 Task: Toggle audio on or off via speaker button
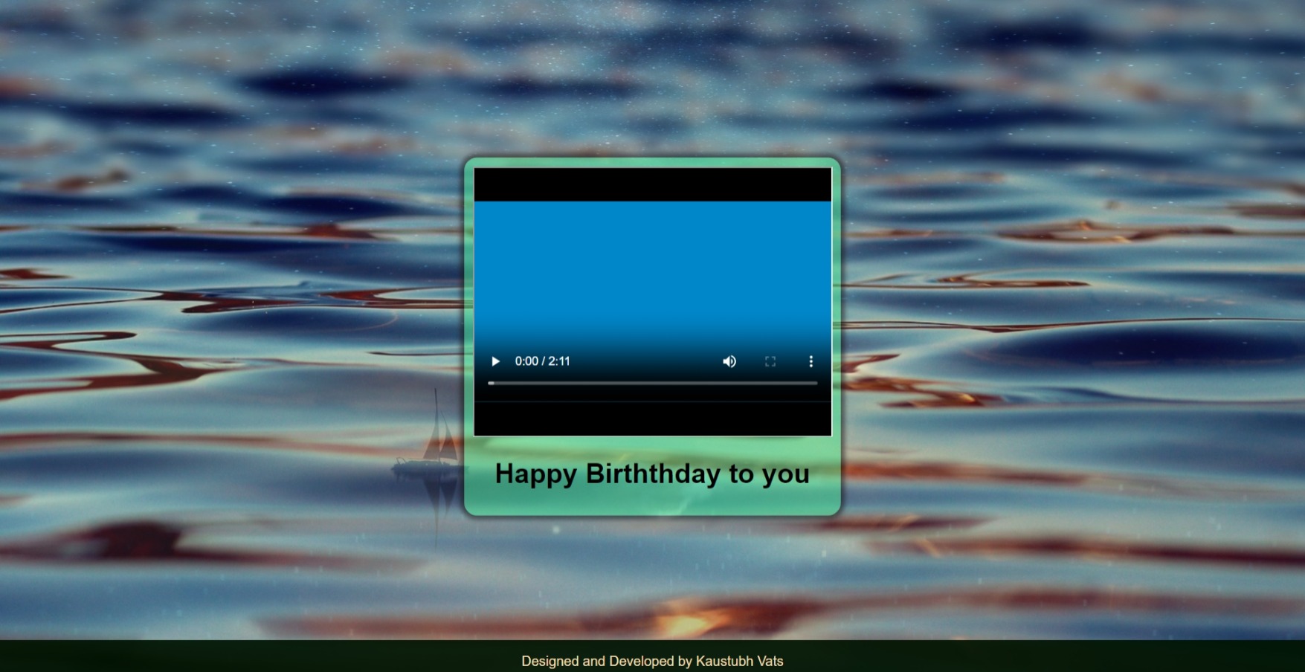[729, 361]
